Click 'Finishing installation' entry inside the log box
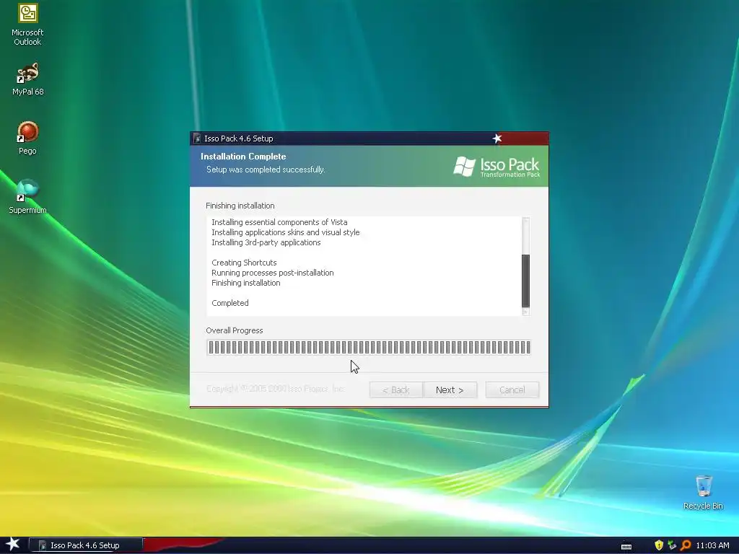Image resolution: width=739 pixels, height=554 pixels. 246,283
